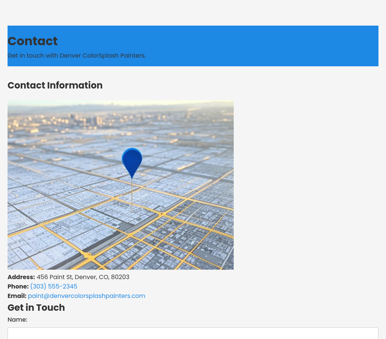Focus the Name input field

point(193,333)
